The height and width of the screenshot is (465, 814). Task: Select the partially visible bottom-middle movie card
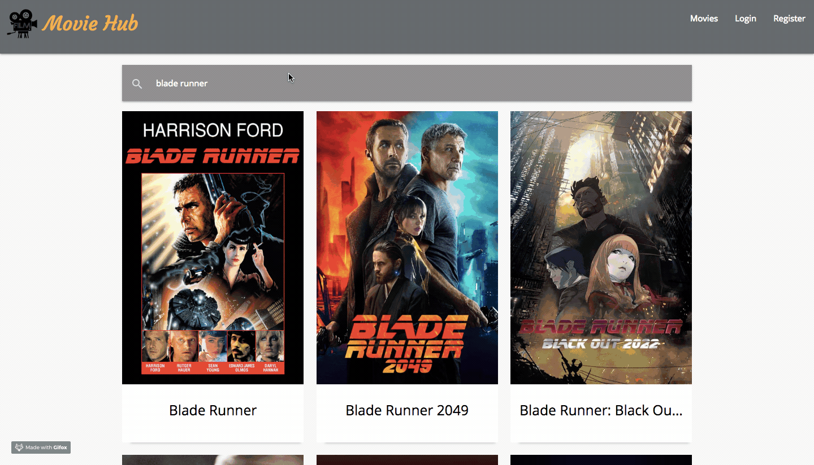point(407,460)
